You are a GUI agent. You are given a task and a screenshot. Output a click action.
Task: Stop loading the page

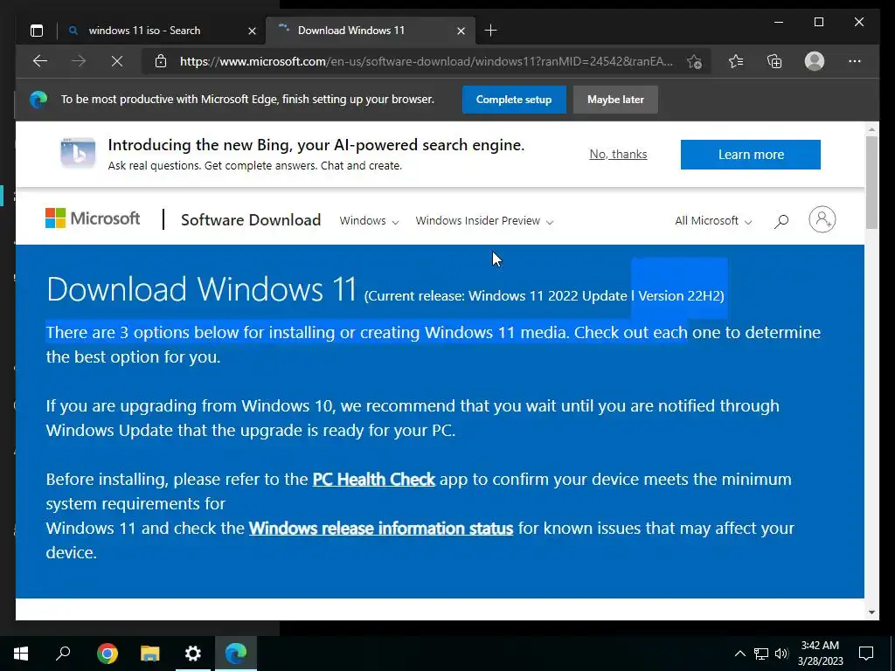[x=117, y=61]
